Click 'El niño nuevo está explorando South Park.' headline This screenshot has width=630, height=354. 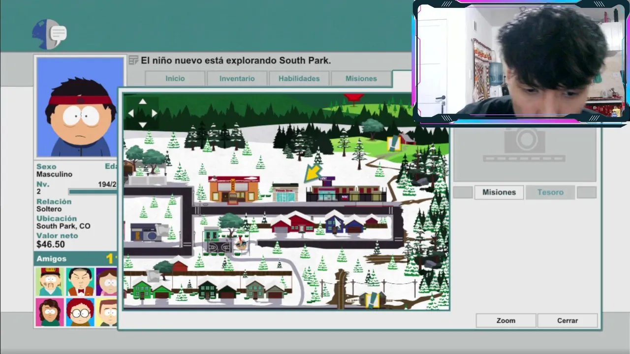(x=236, y=60)
